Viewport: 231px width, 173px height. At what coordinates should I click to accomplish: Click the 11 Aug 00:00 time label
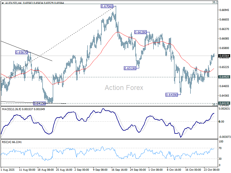click(27, 170)
